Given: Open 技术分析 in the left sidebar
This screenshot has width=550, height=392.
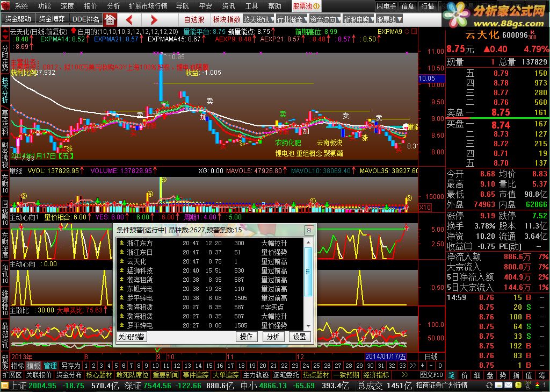Looking at the screenshot, I should (5, 90).
